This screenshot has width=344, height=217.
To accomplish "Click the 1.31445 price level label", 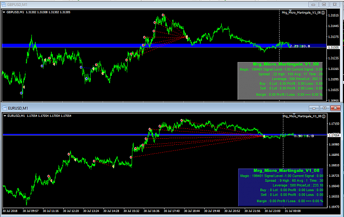I will point(334,26).
